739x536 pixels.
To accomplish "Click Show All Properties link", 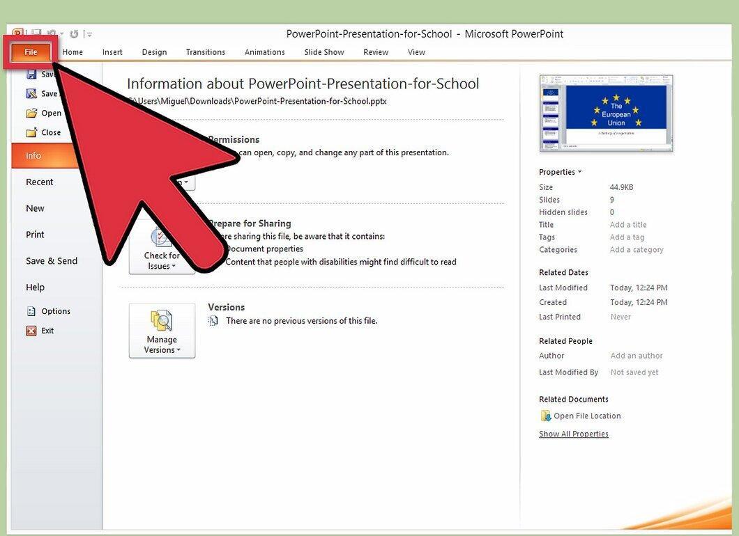I will 574,434.
